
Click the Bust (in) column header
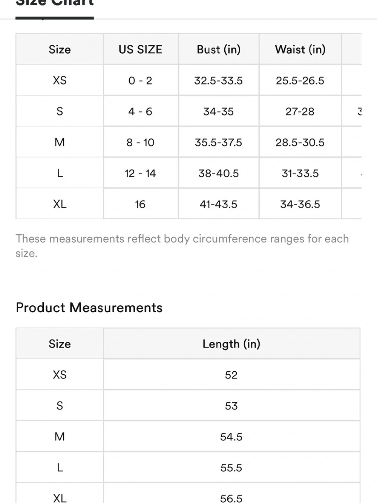point(219,49)
